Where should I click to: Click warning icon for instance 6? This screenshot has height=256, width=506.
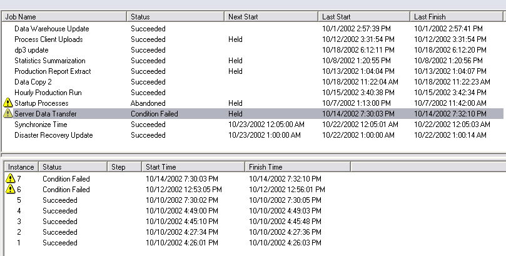[x=11, y=189]
